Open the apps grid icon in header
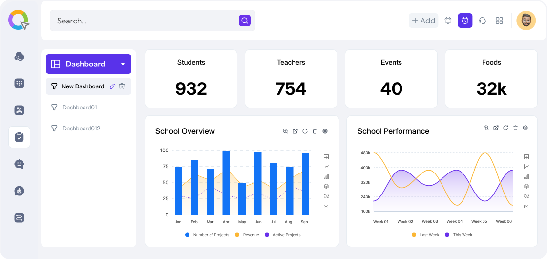Image resolution: width=547 pixels, height=259 pixels. click(x=499, y=21)
